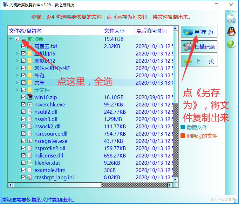Expand the 网站内链和外链 folder
The image size is (239, 204).
point(17,68)
